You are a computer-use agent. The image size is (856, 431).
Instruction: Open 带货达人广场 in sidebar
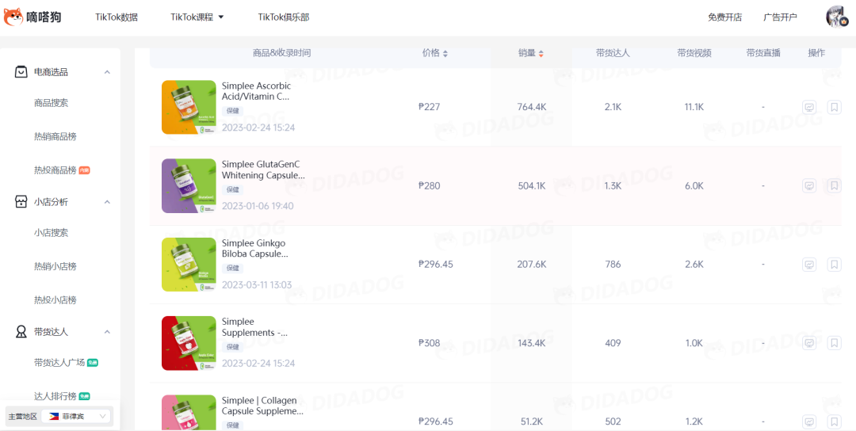[x=59, y=362]
